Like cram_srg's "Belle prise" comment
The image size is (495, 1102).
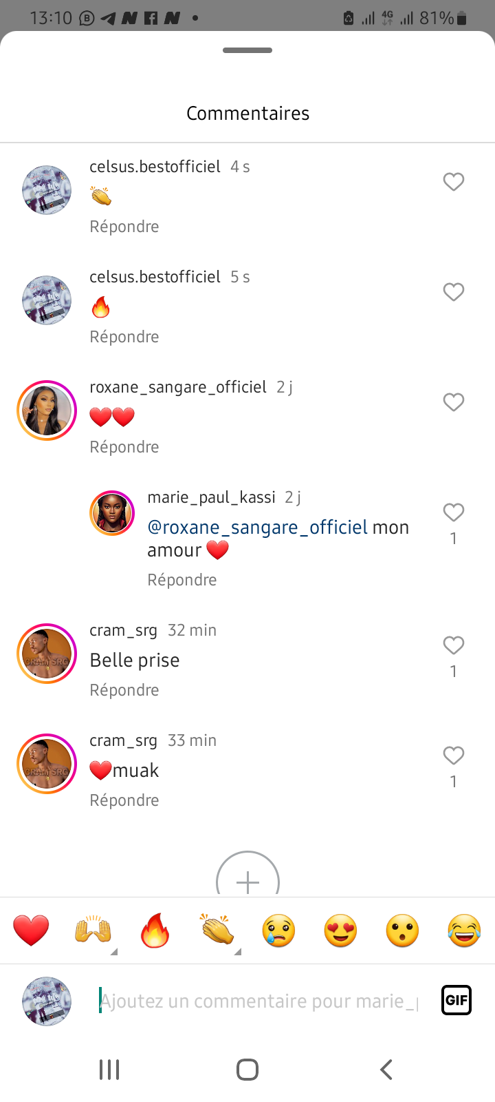point(454,645)
